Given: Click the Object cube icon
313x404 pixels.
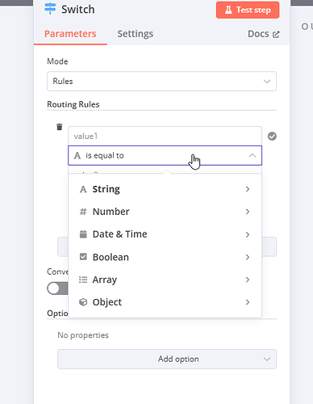Looking at the screenshot, I should click(x=83, y=302).
